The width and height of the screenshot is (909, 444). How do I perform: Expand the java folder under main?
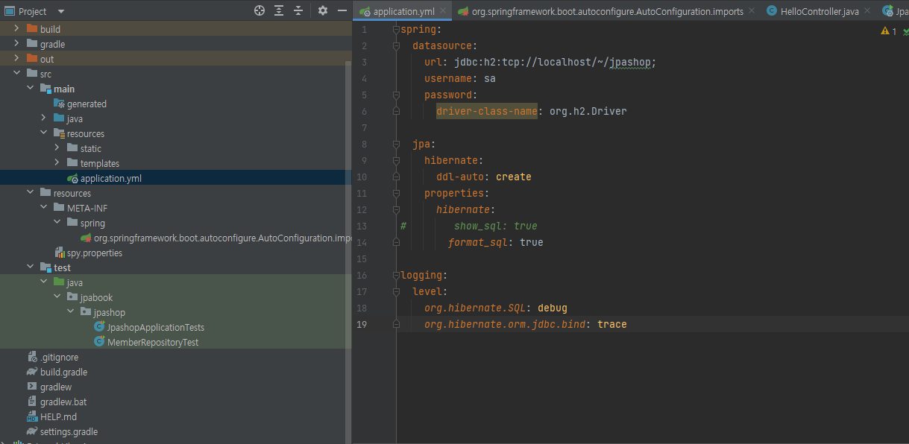click(x=44, y=118)
